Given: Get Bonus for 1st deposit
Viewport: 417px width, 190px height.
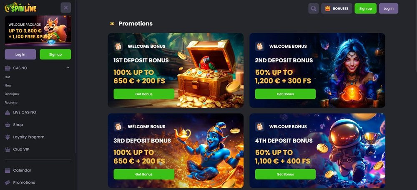Looking at the screenshot, I should 144,94.
